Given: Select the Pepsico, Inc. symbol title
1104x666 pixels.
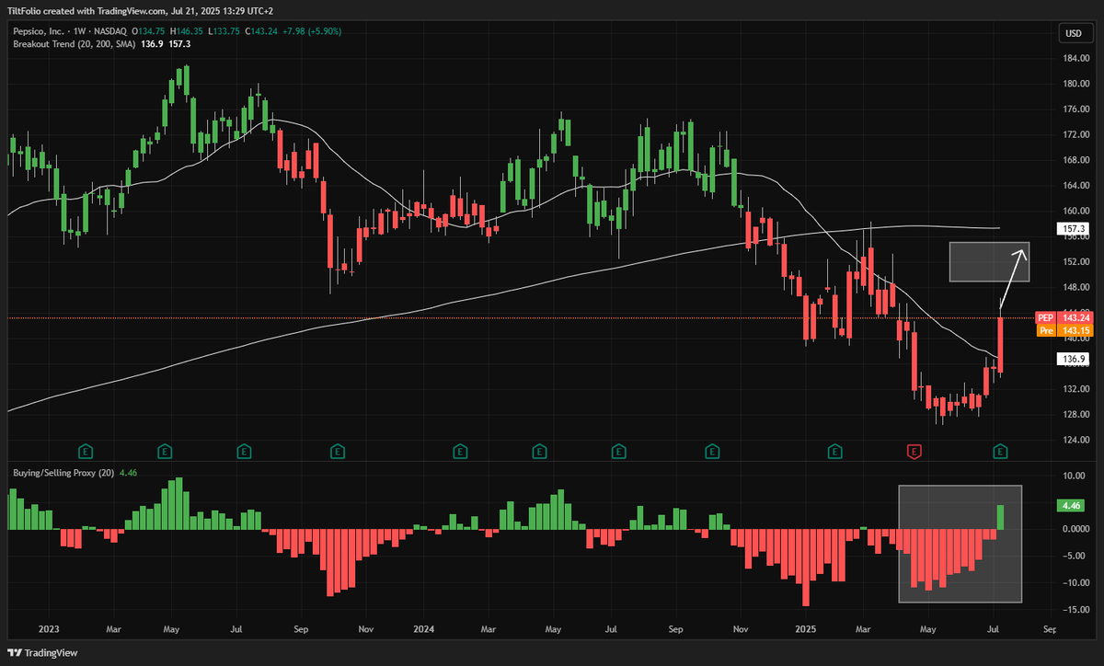Looking at the screenshot, I should pyautogui.click(x=40, y=30).
